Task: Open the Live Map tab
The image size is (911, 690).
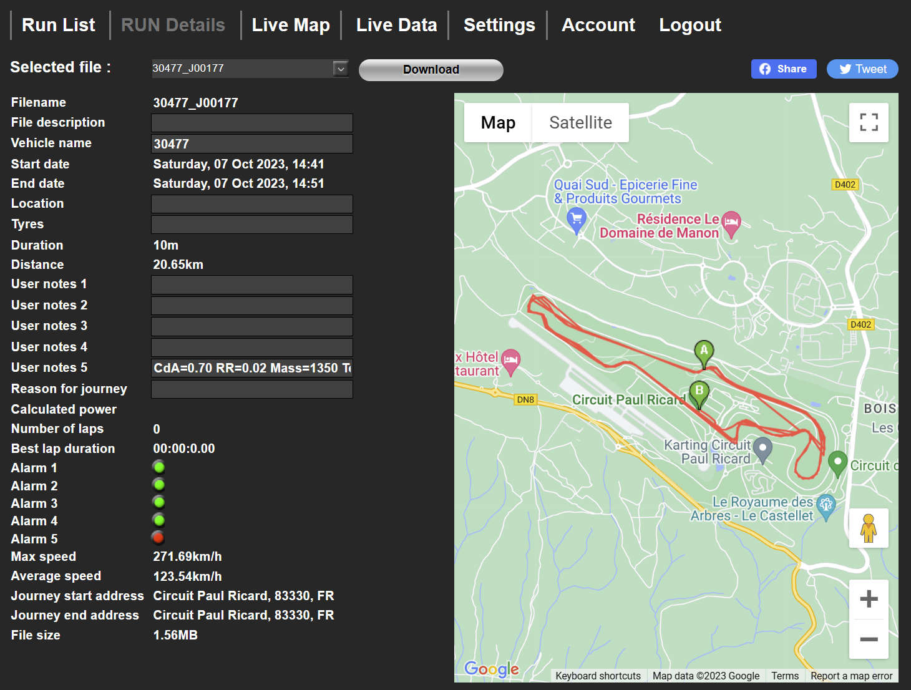Action: click(291, 25)
